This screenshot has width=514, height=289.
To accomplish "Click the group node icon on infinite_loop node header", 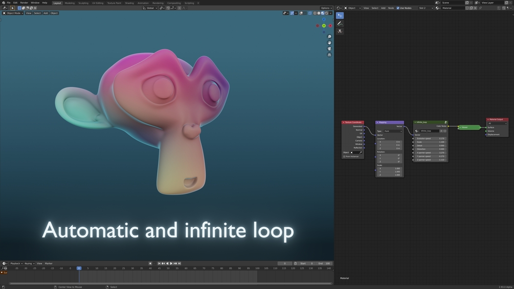I will coord(446,122).
